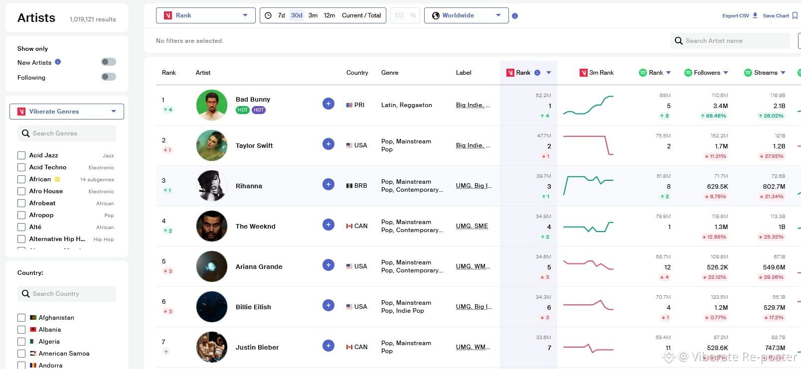801x369 pixels.
Task: Switch to the 12m time range
Action: 329,15
